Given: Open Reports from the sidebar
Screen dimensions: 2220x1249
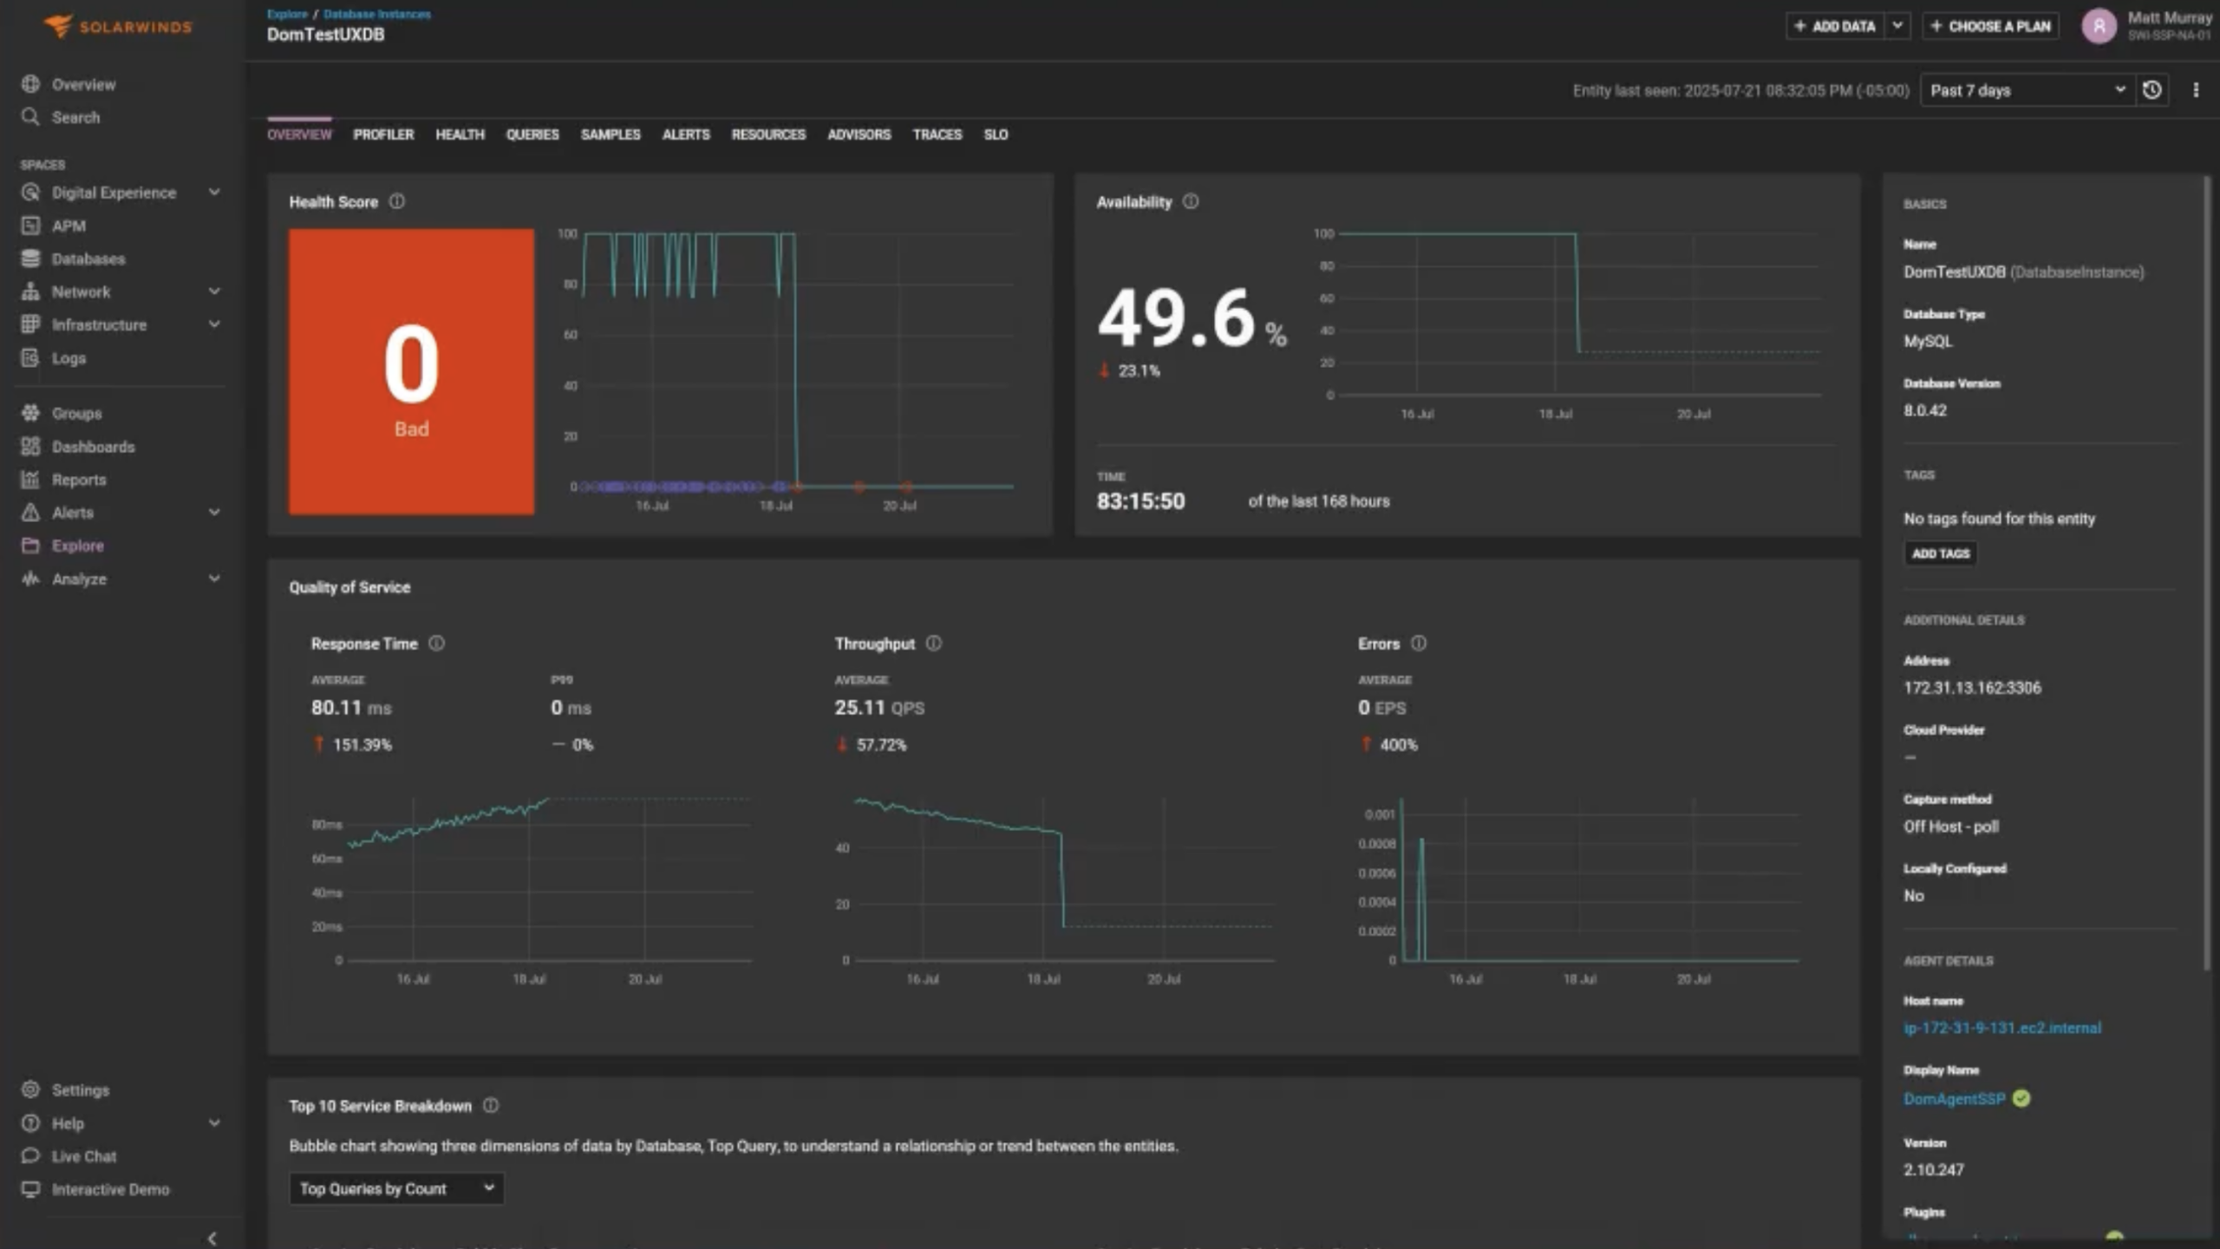Looking at the screenshot, I should 31,479.
